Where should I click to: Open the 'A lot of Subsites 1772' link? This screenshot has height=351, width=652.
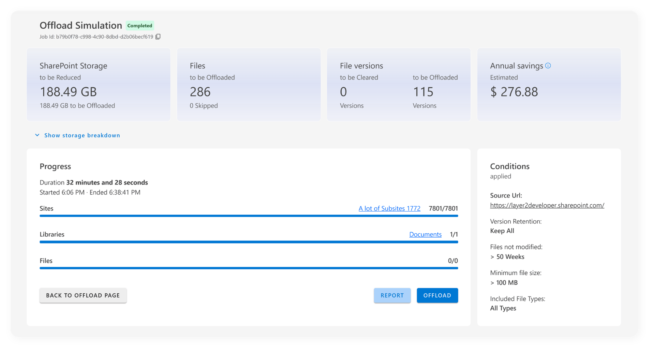coord(389,208)
